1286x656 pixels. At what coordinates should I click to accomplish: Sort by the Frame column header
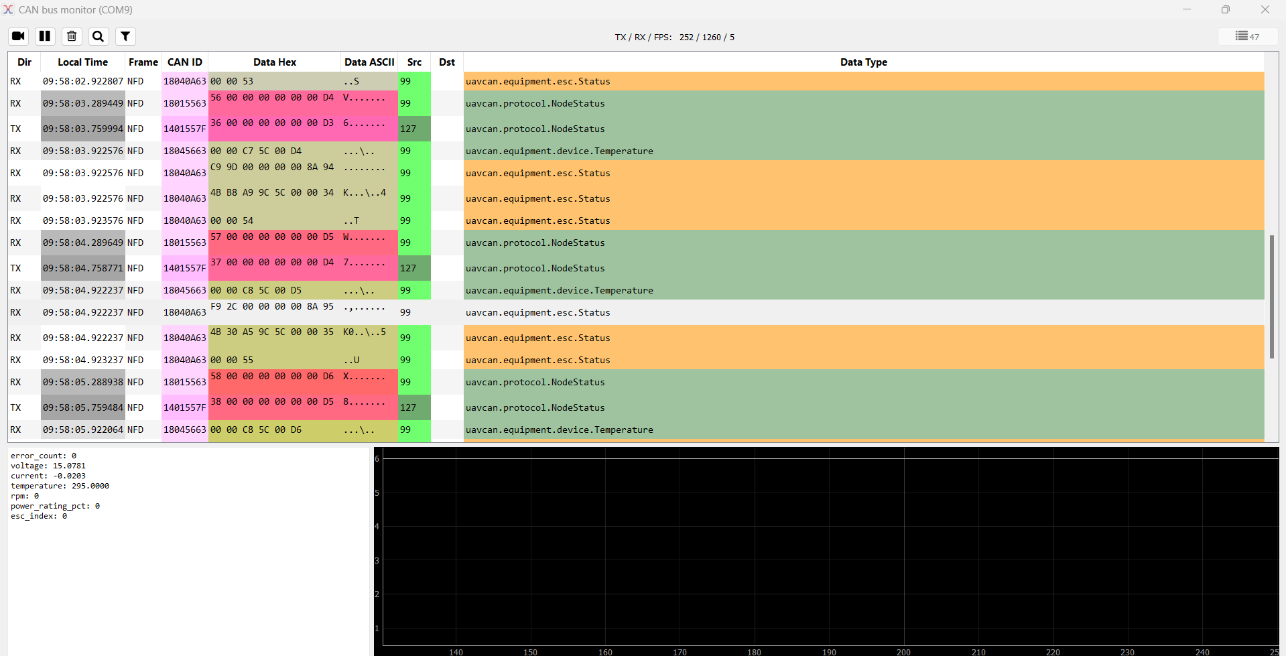pos(143,62)
